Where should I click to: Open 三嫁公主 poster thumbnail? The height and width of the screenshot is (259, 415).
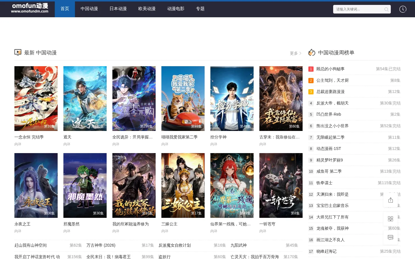[x=183, y=185]
